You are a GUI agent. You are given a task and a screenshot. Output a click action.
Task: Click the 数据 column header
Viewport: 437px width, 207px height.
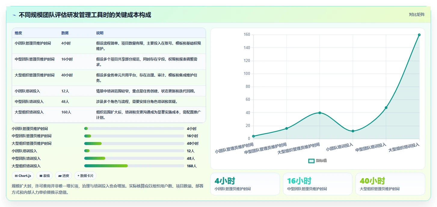65,33
